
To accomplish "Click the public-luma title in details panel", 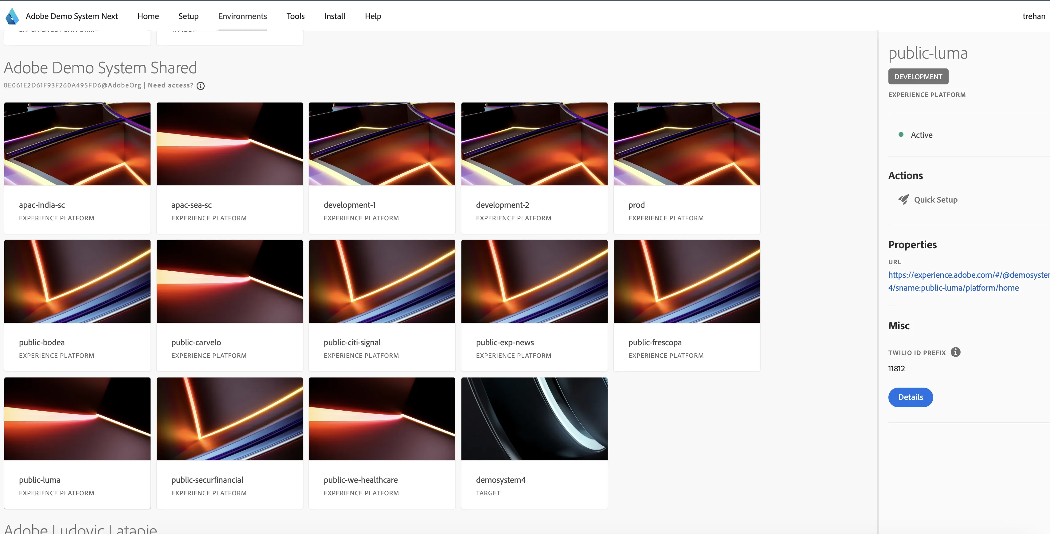I will [928, 53].
